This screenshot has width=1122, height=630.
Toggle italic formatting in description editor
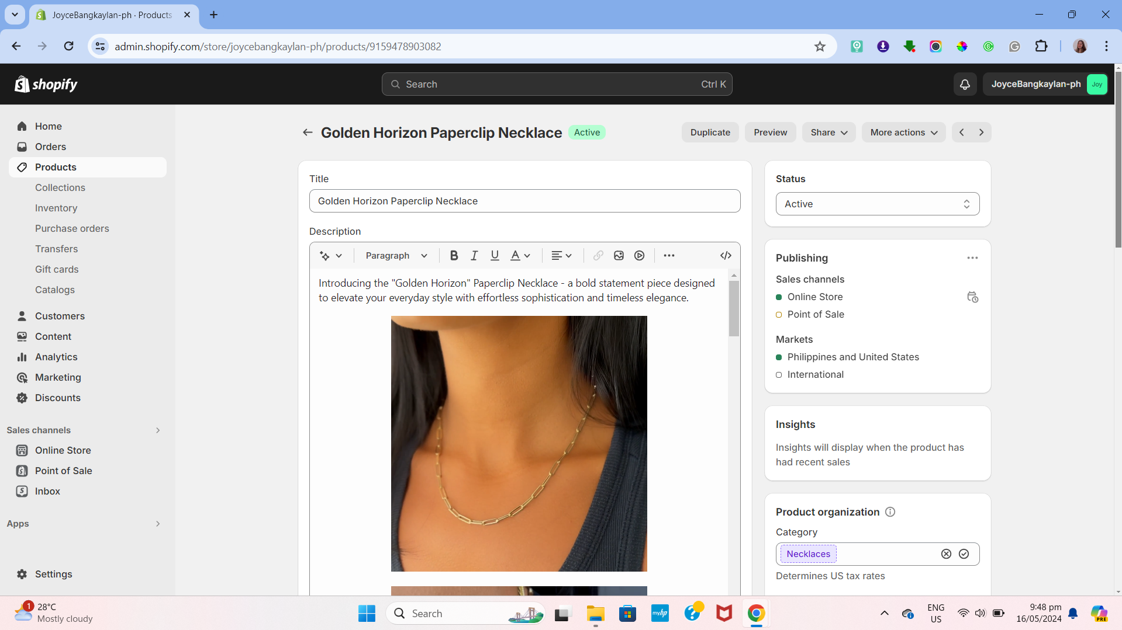tap(474, 256)
